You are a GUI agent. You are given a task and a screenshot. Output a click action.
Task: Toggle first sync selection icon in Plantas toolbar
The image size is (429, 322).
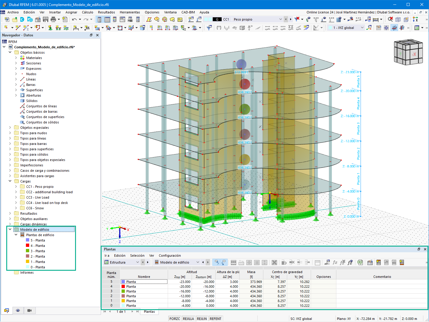coord(217,262)
